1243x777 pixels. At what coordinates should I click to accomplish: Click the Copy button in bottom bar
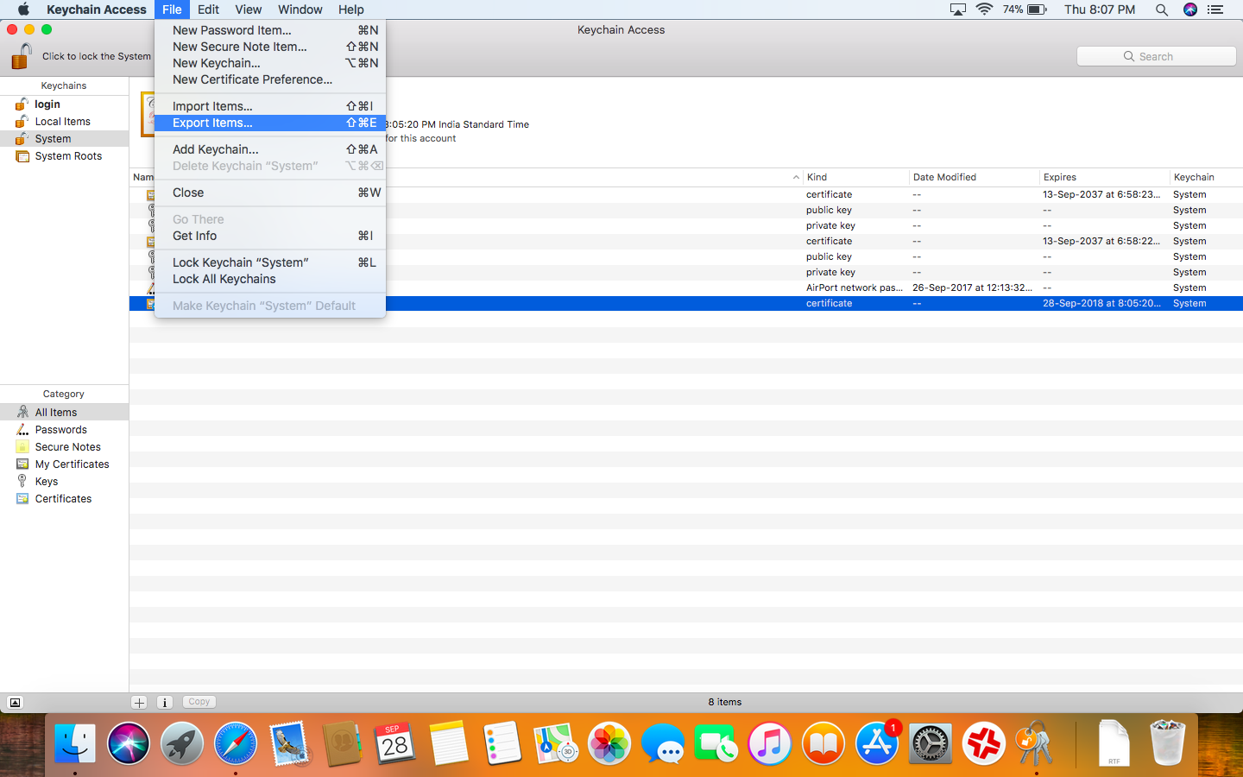[199, 702]
